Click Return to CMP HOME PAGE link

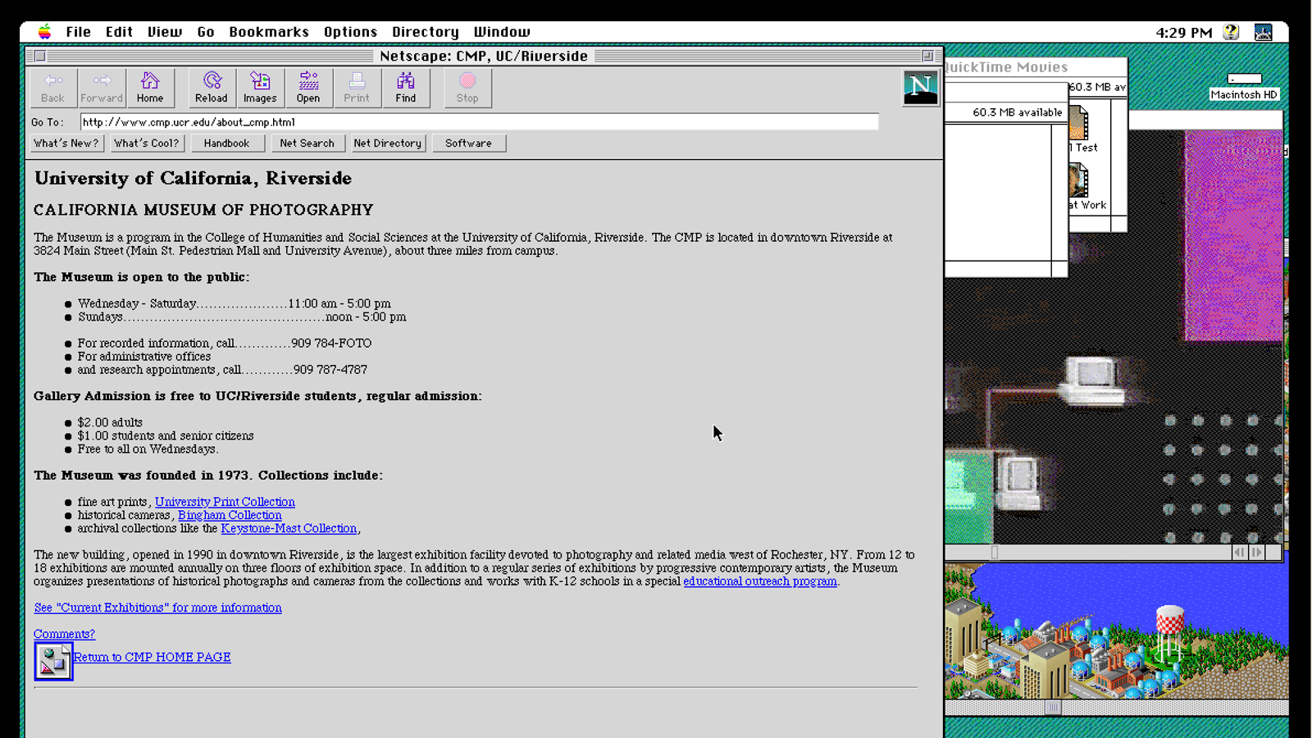[153, 657]
